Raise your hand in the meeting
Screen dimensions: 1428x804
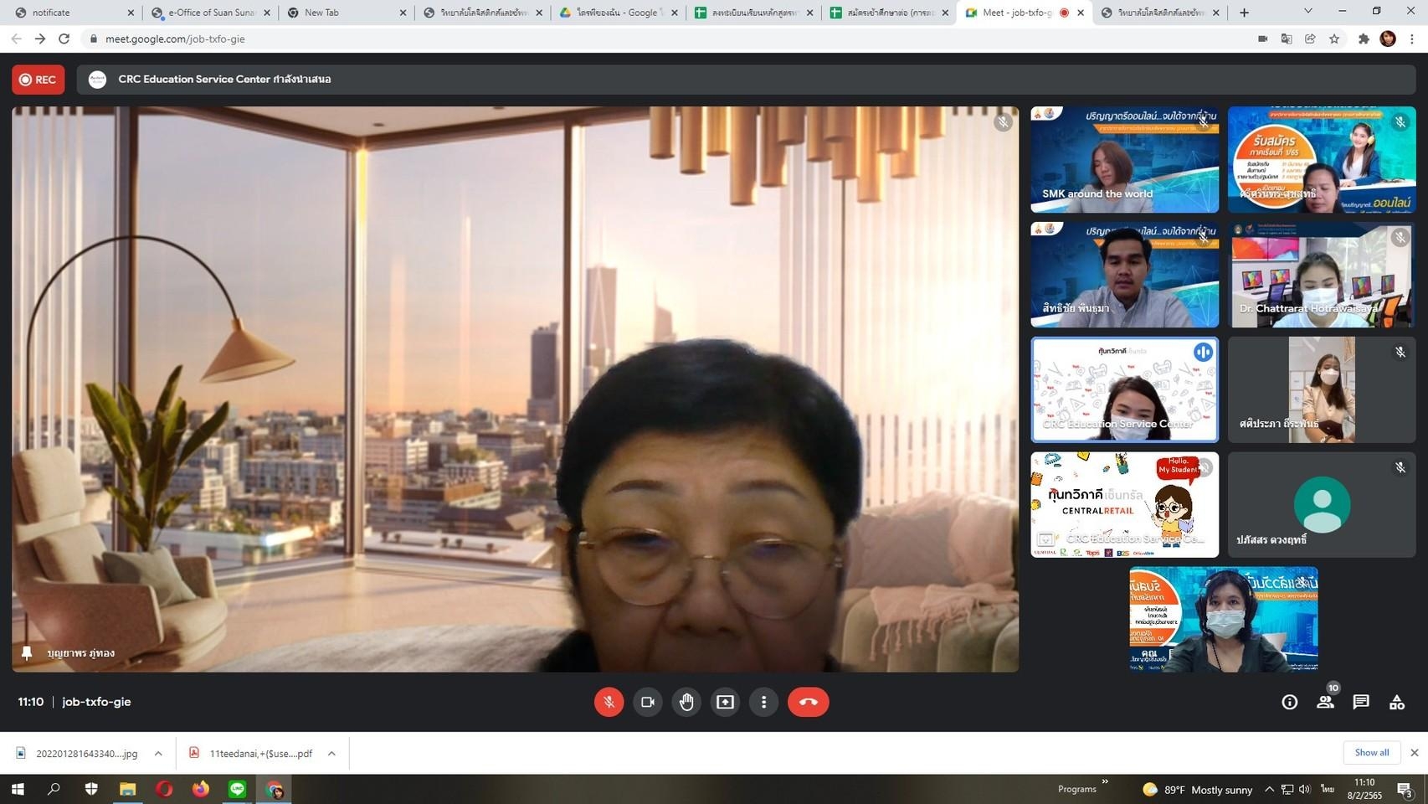[686, 702]
